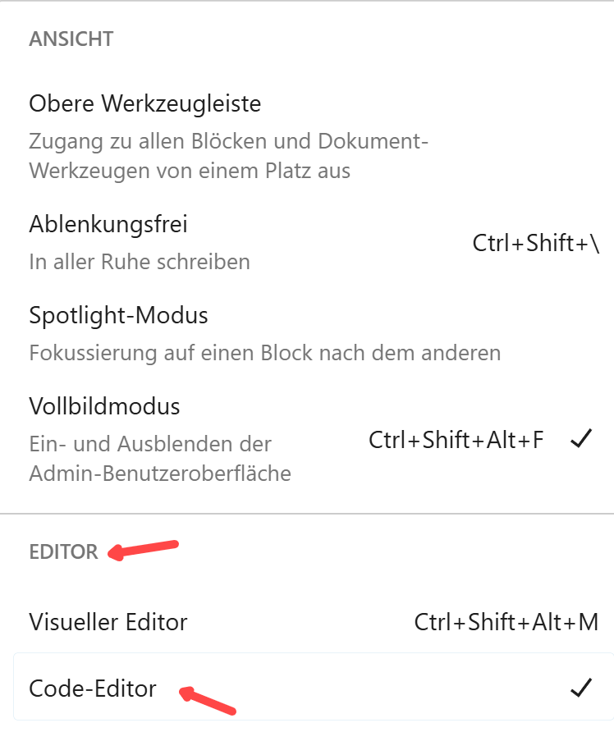Click the Ctrl+Shift+\ shortcut label
The width and height of the screenshot is (614, 732).
(535, 244)
